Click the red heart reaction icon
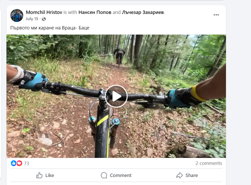251x185 pixels. point(19,163)
